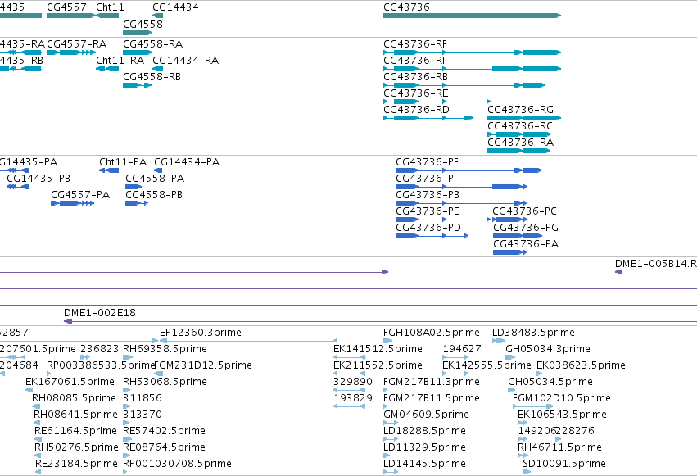The height and width of the screenshot is (476, 697).
Task: Select transcript CG43736-RE
Action: pyautogui.click(x=437, y=102)
